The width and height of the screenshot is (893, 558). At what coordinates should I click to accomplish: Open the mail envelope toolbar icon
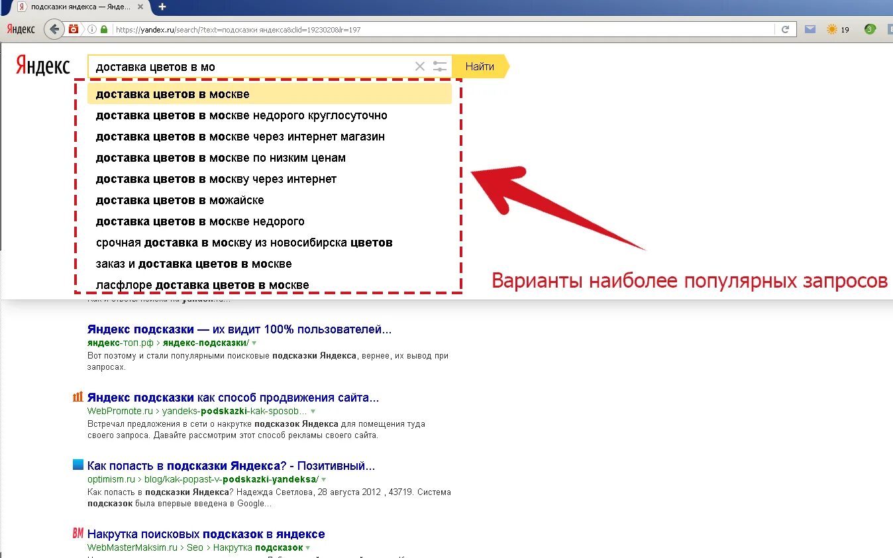tap(810, 29)
